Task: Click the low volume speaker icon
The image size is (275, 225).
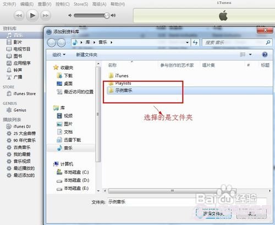Action: click(x=70, y=15)
